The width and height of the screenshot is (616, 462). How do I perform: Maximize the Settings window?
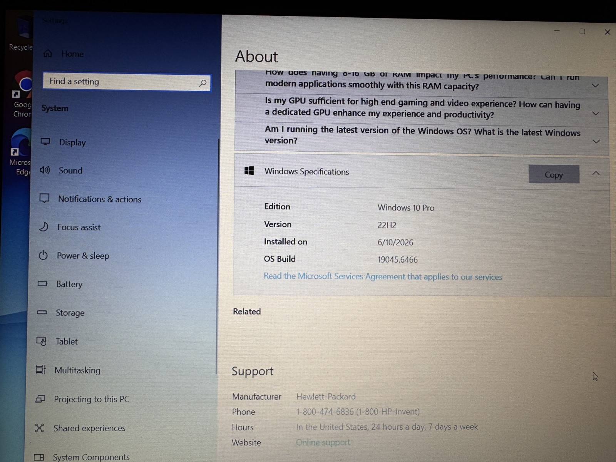coord(582,32)
